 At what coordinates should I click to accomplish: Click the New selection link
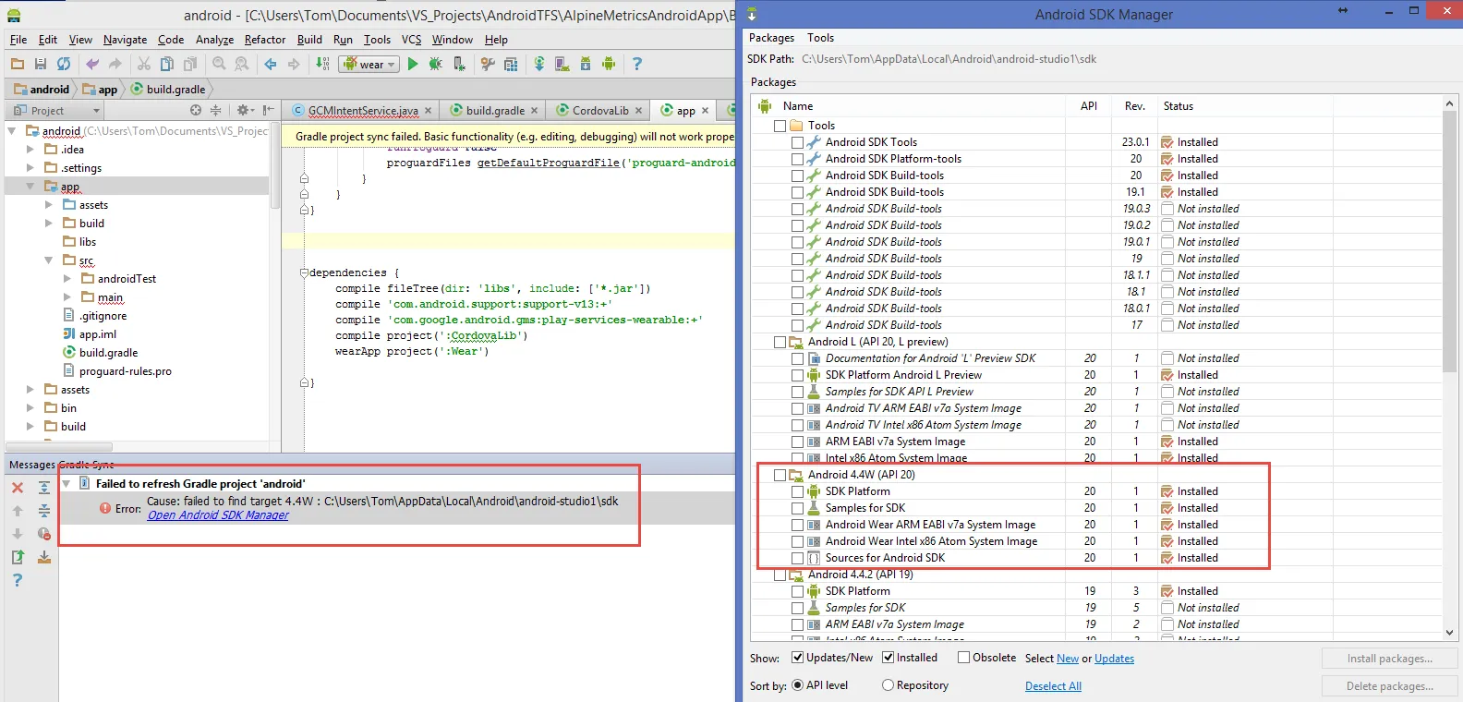click(1068, 659)
